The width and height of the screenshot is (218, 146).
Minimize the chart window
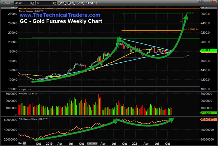click(207, 1)
